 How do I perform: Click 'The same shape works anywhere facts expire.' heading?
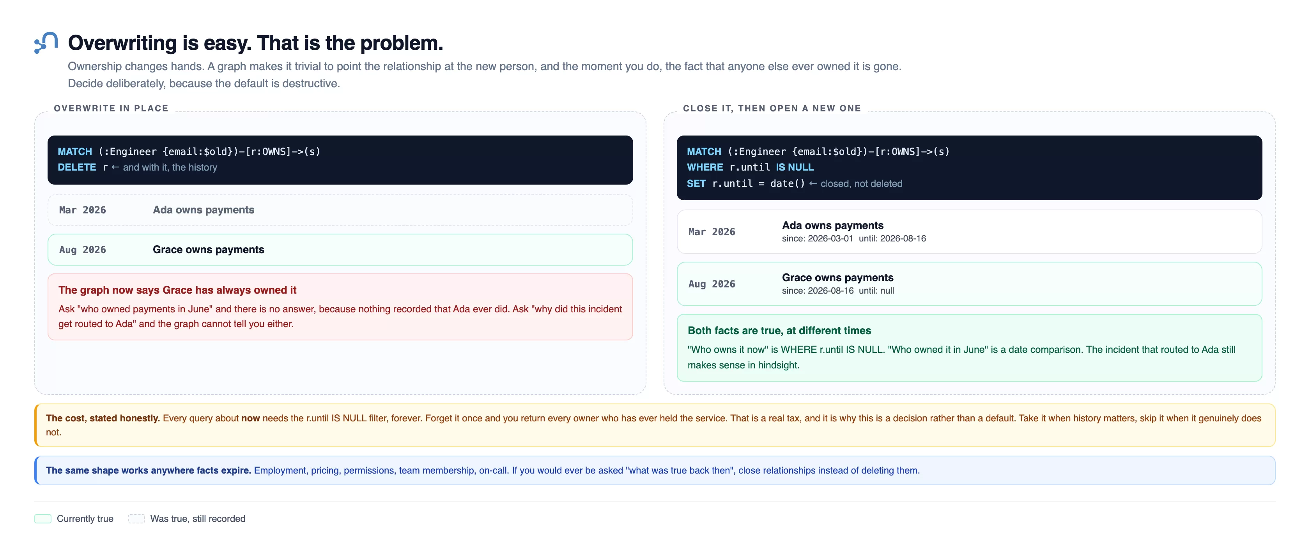[149, 470]
